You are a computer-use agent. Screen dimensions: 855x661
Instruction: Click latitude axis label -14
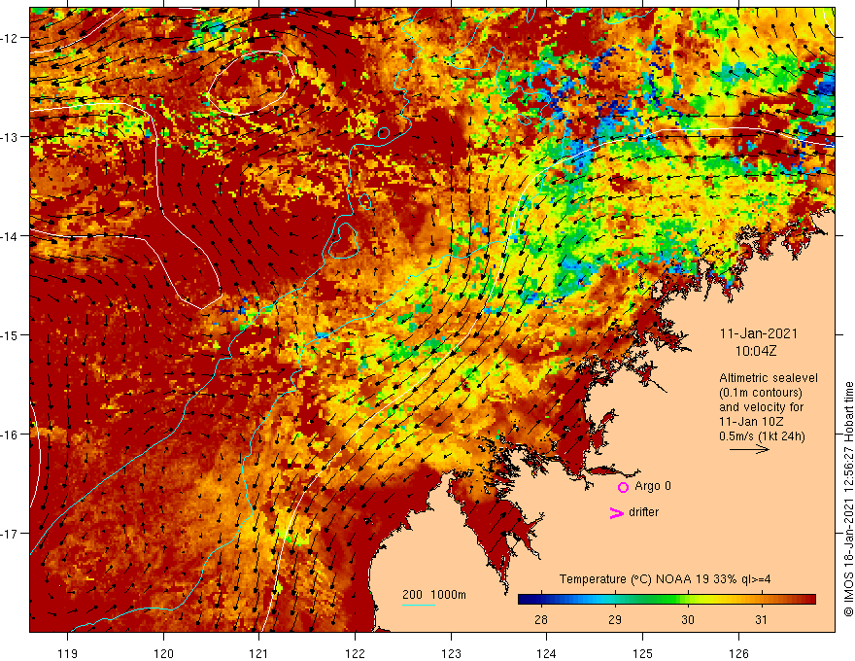(11, 236)
